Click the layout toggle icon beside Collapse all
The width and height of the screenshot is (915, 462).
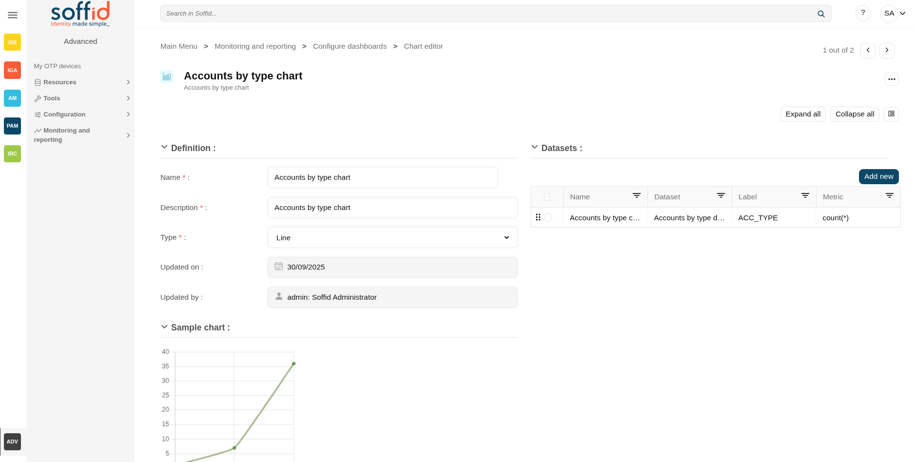[891, 114]
